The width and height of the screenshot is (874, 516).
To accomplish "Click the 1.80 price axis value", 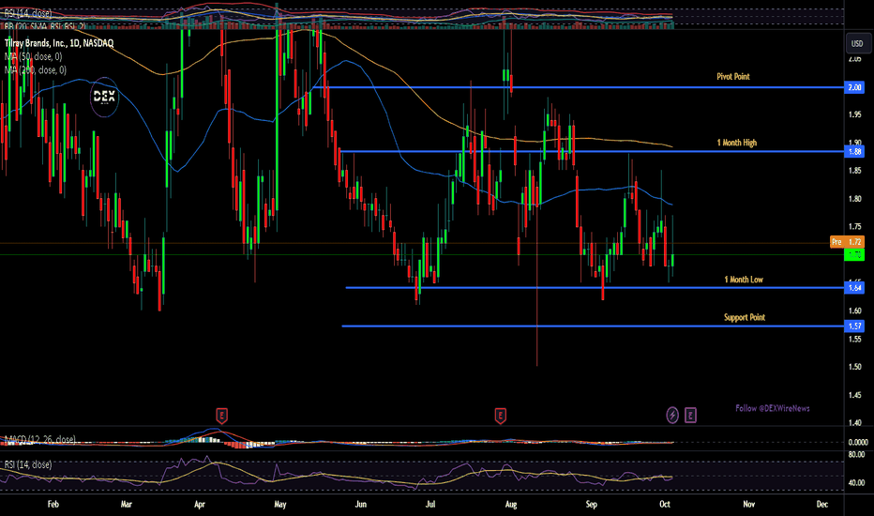I will 855,199.
